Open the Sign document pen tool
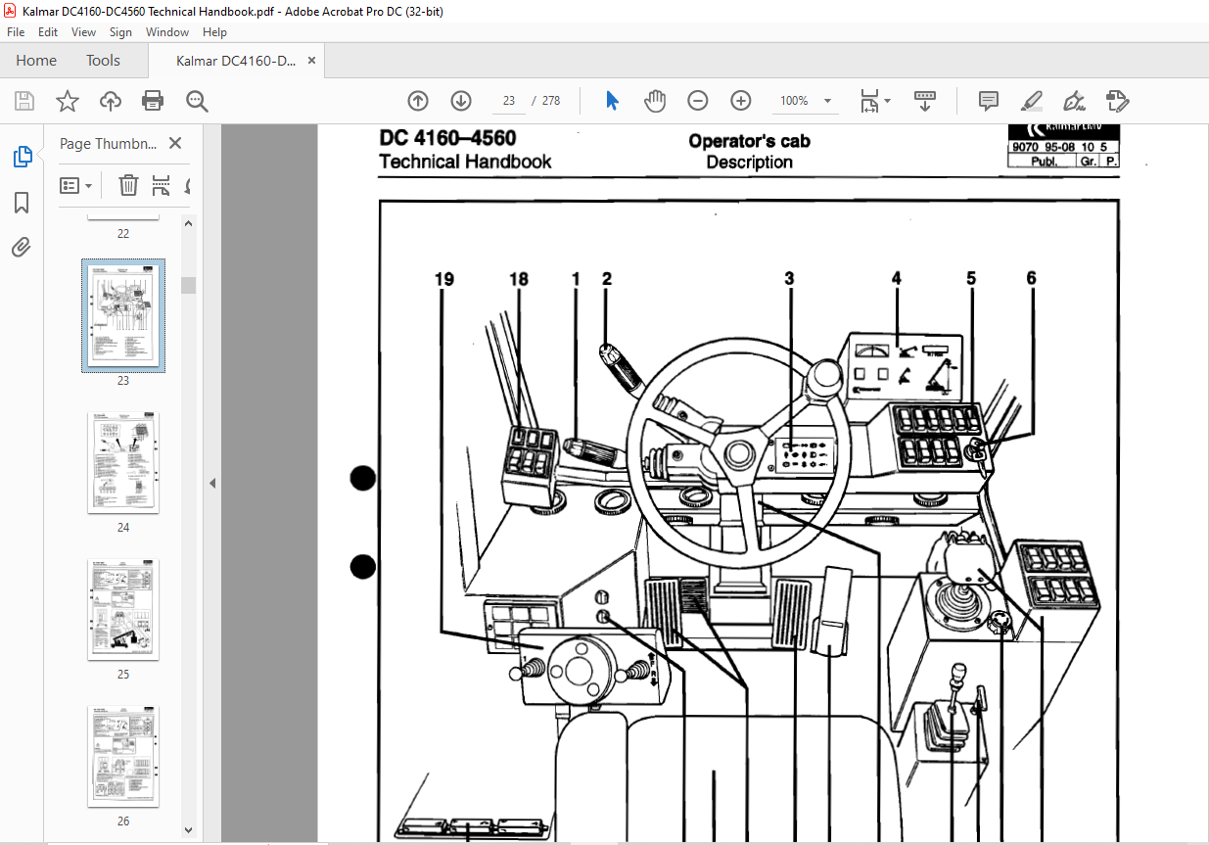The width and height of the screenshot is (1209, 845). point(1075,101)
